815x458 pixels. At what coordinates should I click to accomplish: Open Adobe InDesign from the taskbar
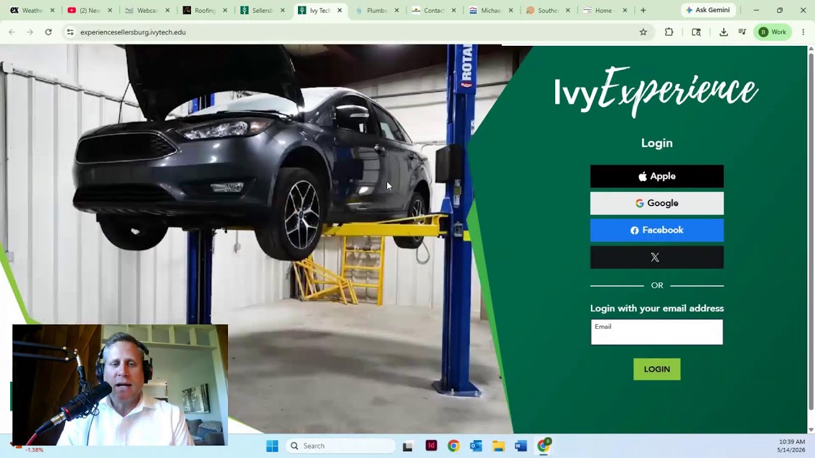tap(431, 446)
